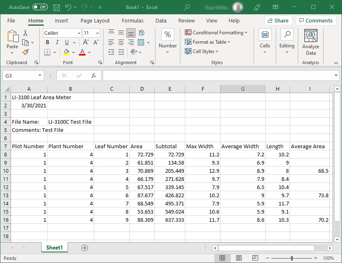Click the Top Align icon
Screen dimensions: 342x263
111,32
